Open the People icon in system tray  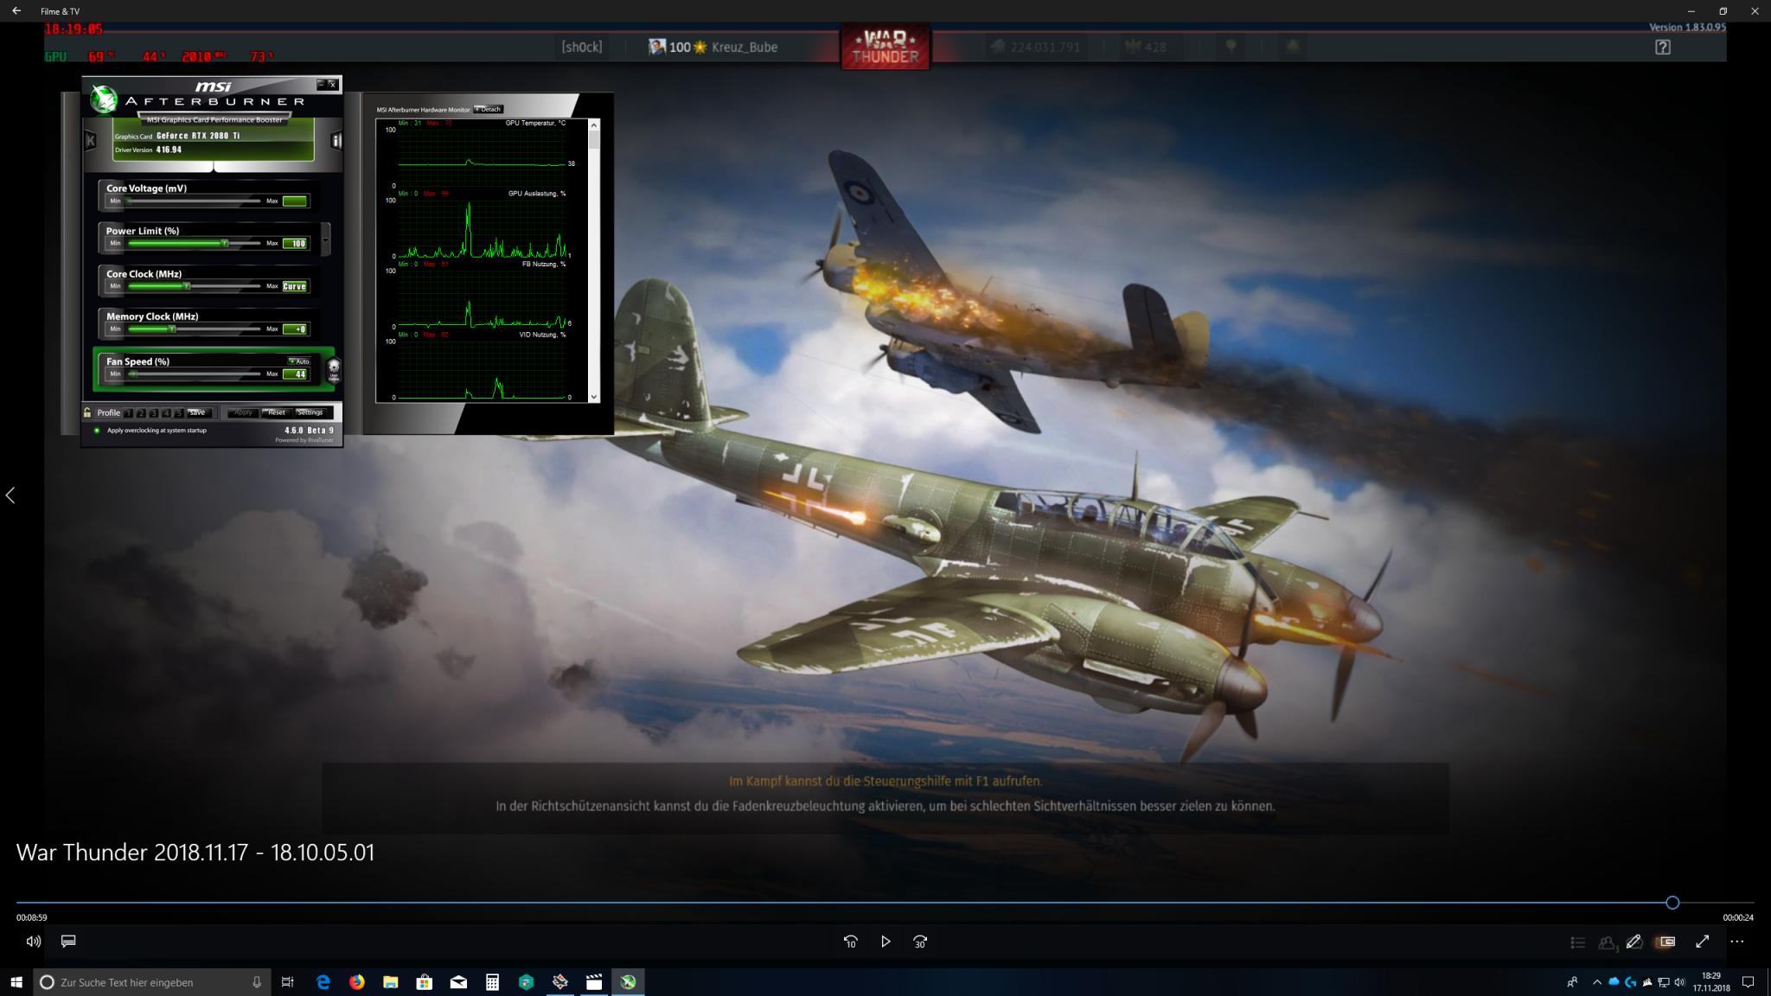pos(1572,982)
